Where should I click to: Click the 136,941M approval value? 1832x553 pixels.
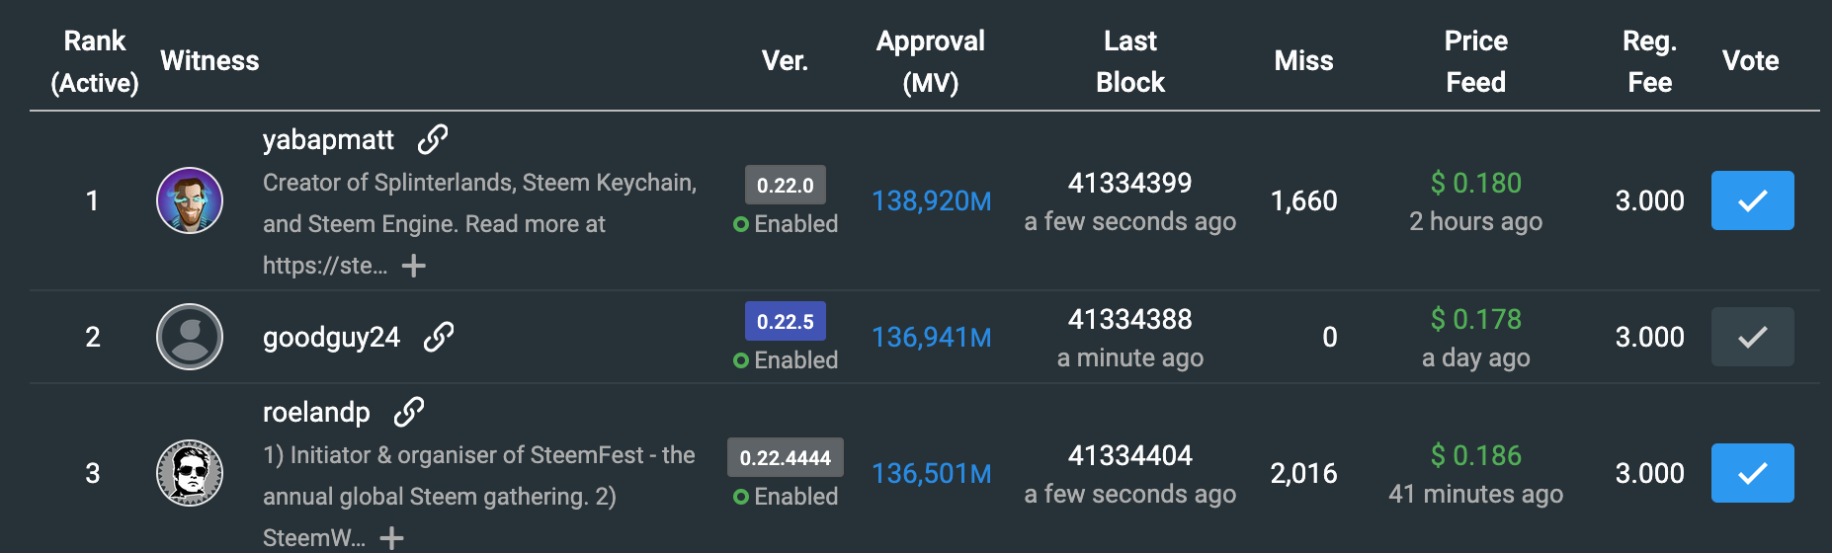[931, 338]
